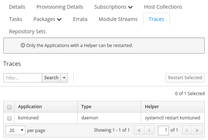Open the Module Streams tab
Image resolution: width=208 pixels, height=140 pixels.
(x=118, y=19)
